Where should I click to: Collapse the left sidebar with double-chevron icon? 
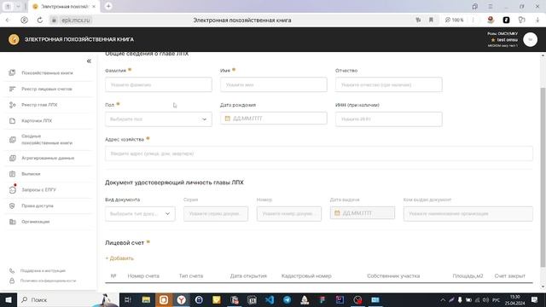89,61
